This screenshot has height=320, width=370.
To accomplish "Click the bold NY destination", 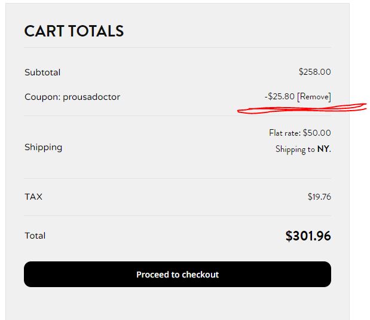I will [x=323, y=149].
